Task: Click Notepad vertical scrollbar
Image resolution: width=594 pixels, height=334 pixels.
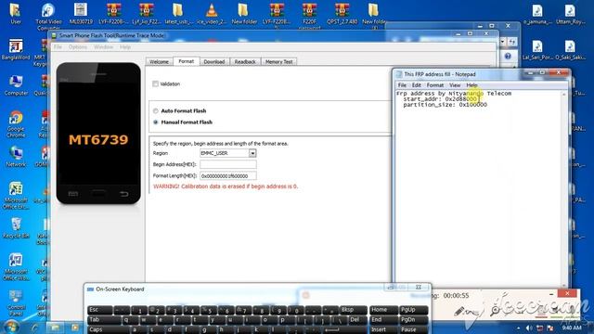Action: click(x=563, y=189)
